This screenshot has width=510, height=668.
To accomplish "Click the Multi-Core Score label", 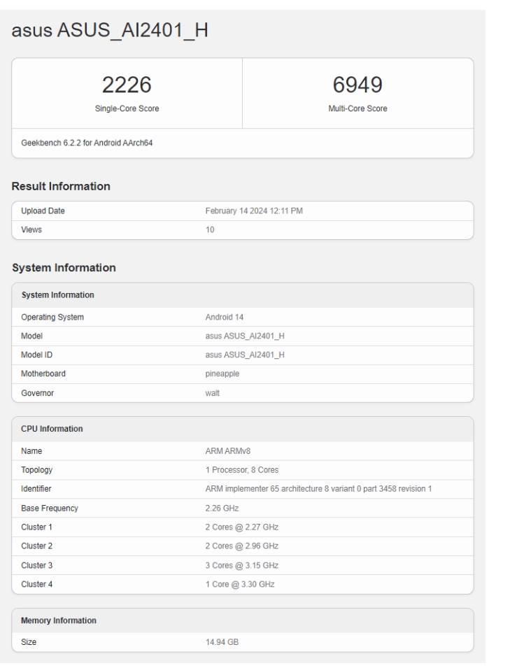I will (x=357, y=108).
